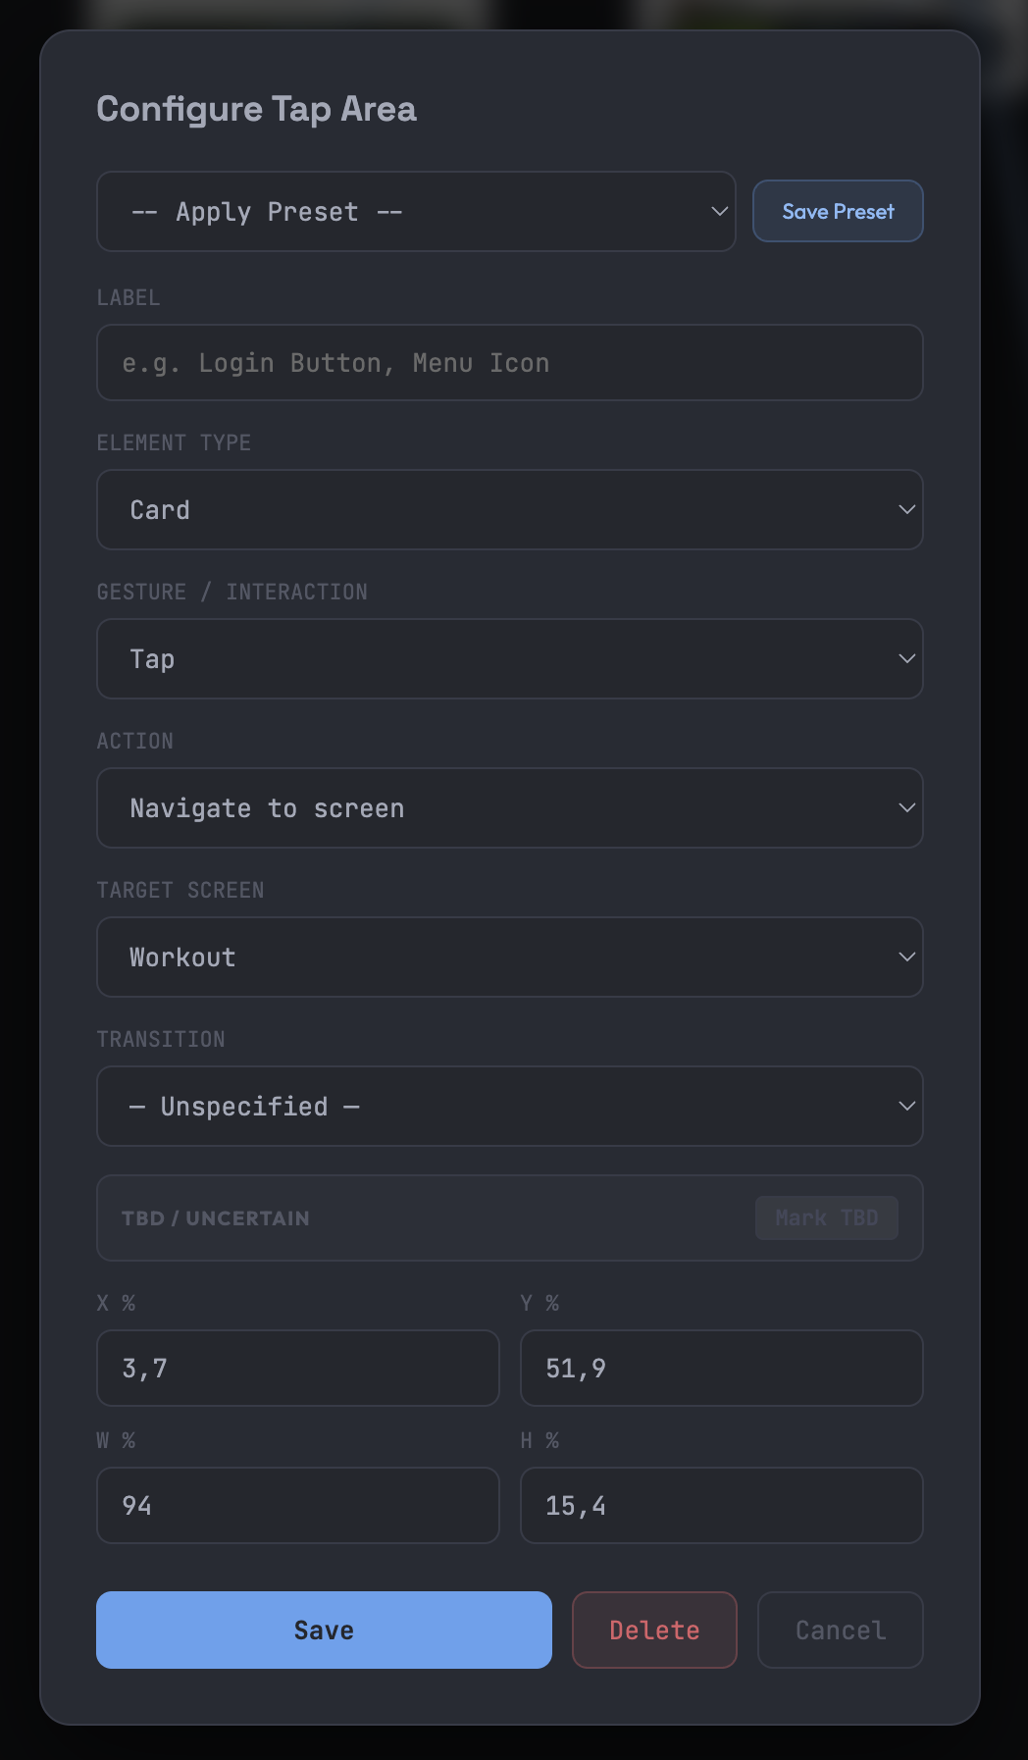
Task: Click the chevron arrow on the Tap selector
Action: 906,659
